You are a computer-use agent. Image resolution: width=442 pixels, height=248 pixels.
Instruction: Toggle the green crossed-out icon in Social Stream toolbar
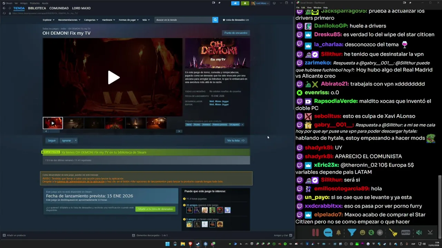pos(371,232)
